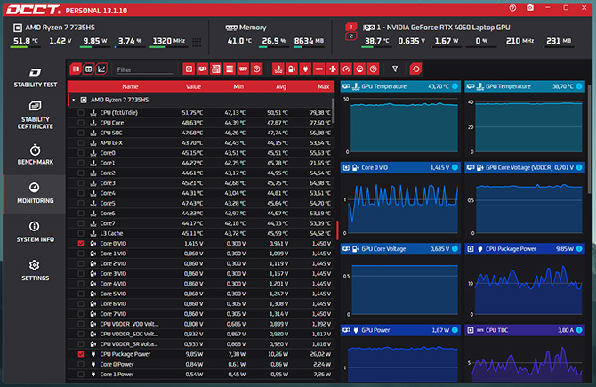Toggle the frequency sensor type filter
596x387 pixels.
(346, 69)
